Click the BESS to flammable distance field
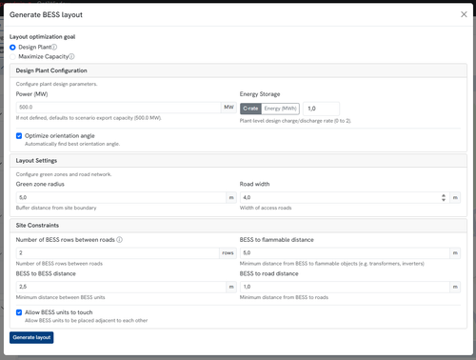 tap(345, 253)
